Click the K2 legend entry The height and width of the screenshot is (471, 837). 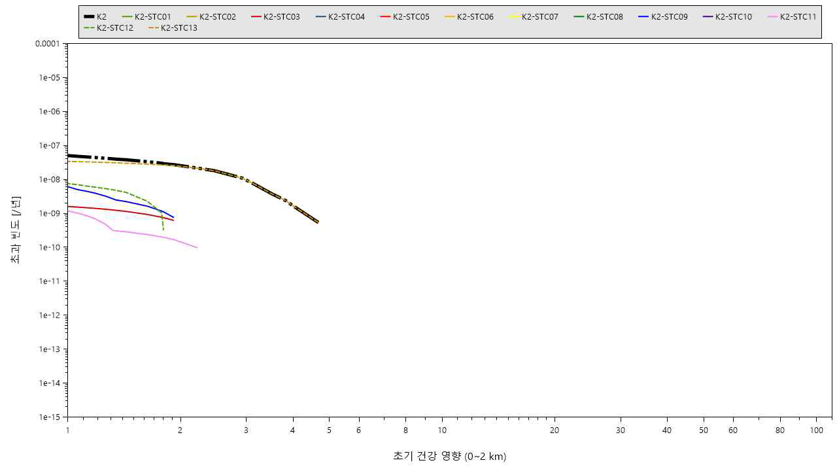[95, 16]
